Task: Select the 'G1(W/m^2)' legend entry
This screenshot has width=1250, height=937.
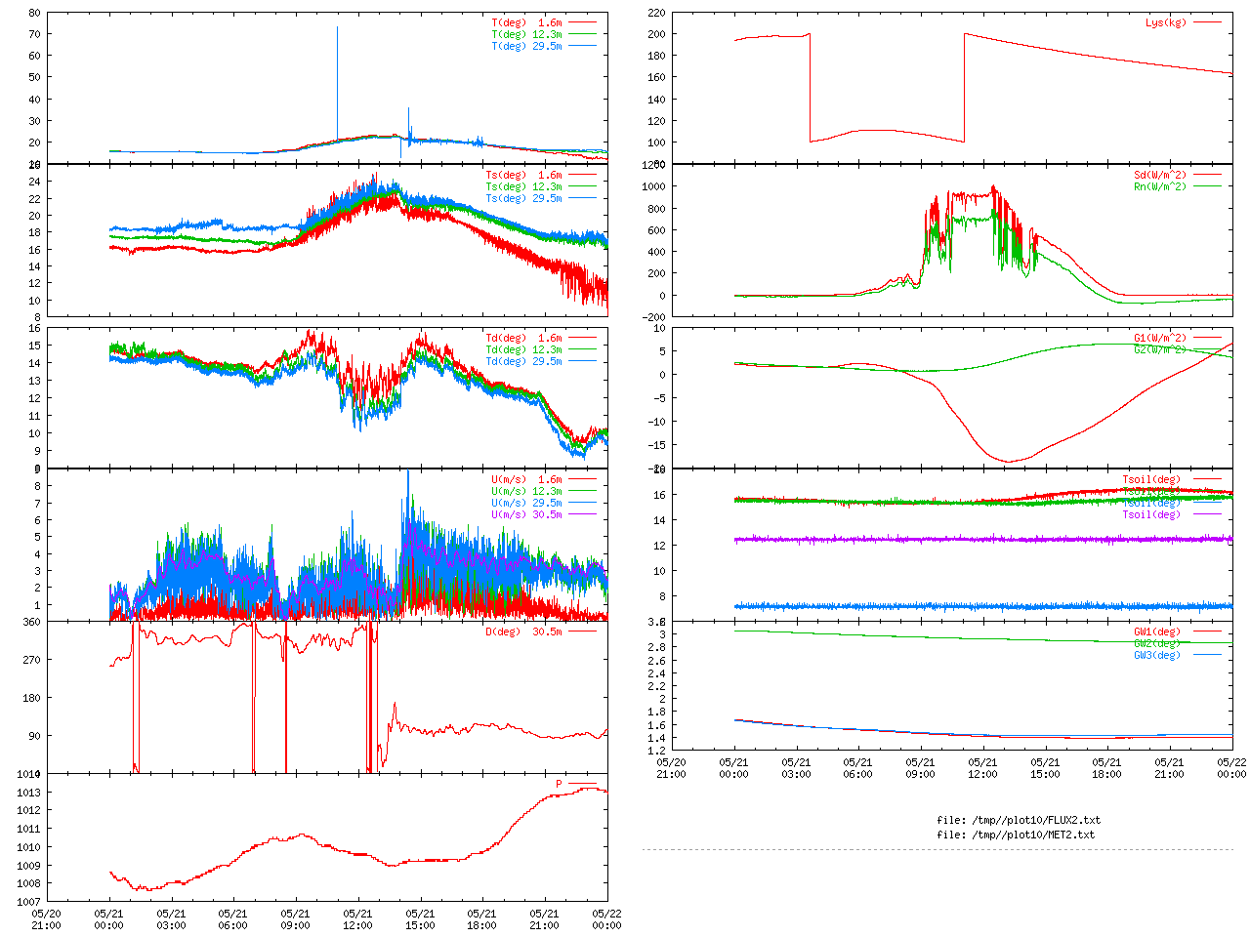Action: [1160, 339]
